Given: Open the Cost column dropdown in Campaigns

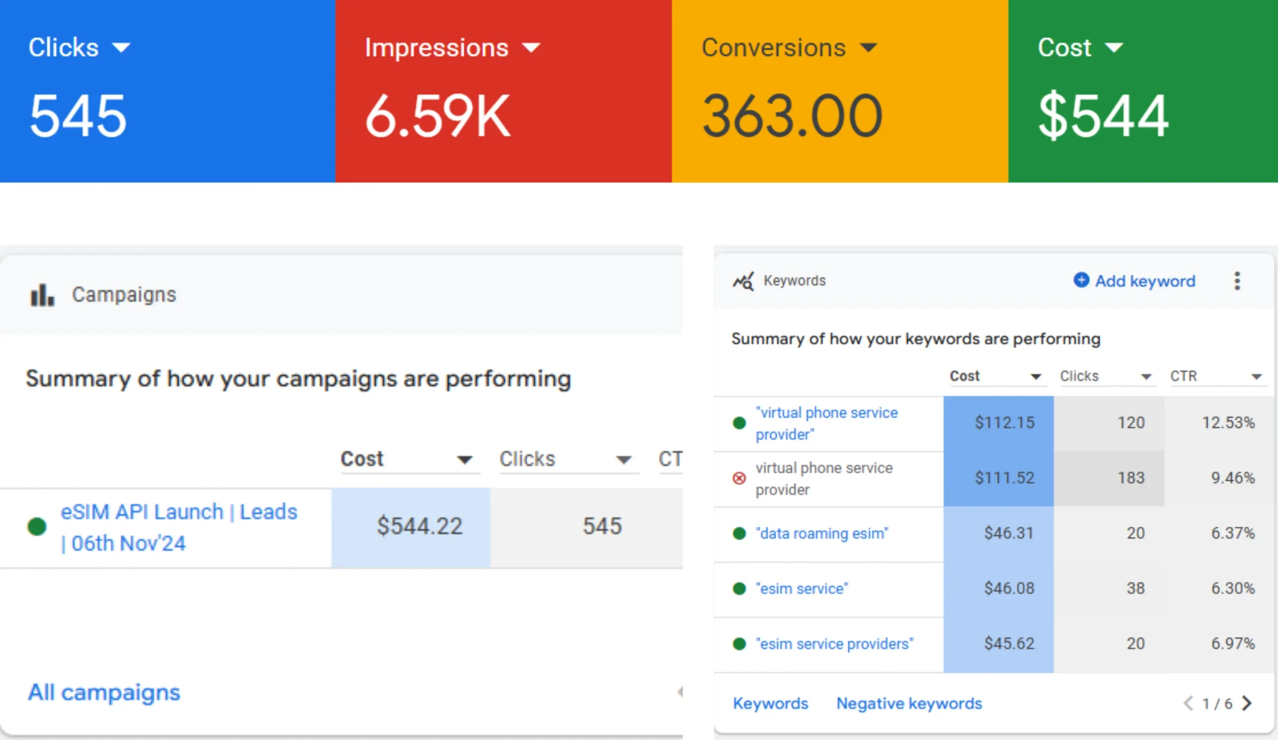Looking at the screenshot, I should pos(464,459).
